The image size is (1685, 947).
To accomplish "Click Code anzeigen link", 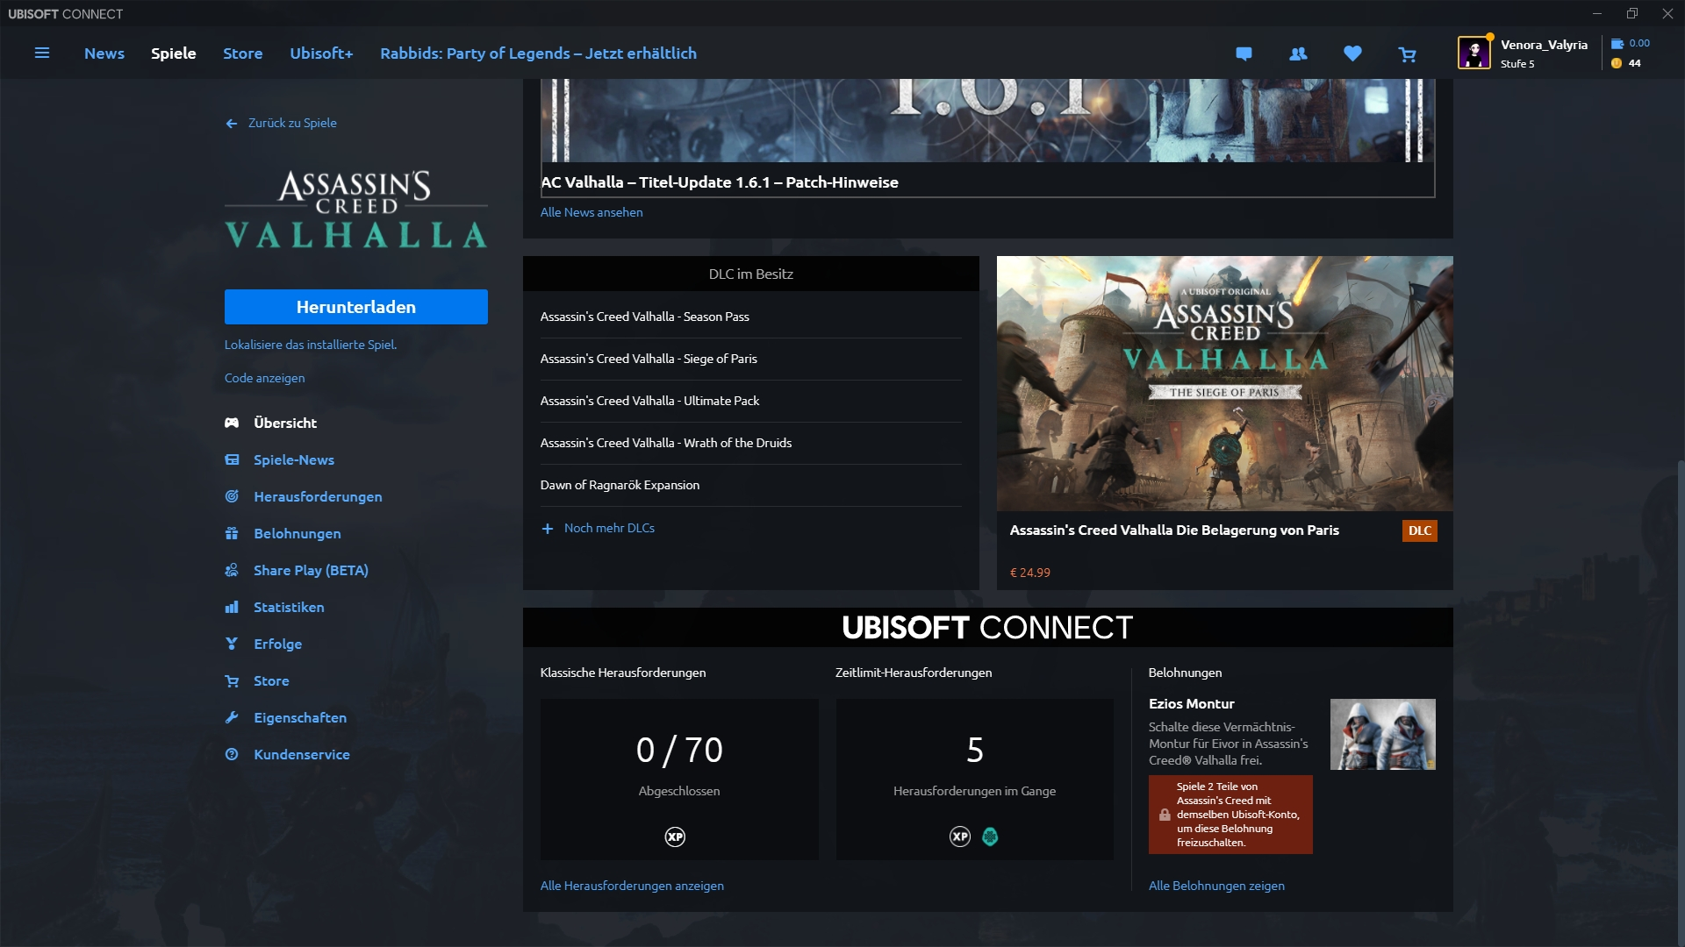I will (x=265, y=378).
